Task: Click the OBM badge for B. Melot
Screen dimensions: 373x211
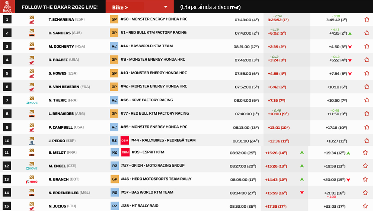Action: [x=125, y=152]
